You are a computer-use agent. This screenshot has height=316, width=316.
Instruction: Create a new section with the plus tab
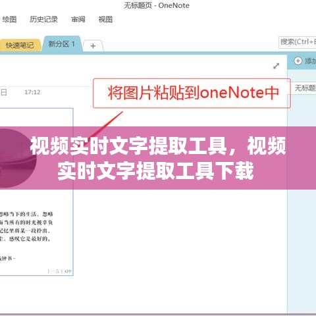pyautogui.click(x=93, y=46)
